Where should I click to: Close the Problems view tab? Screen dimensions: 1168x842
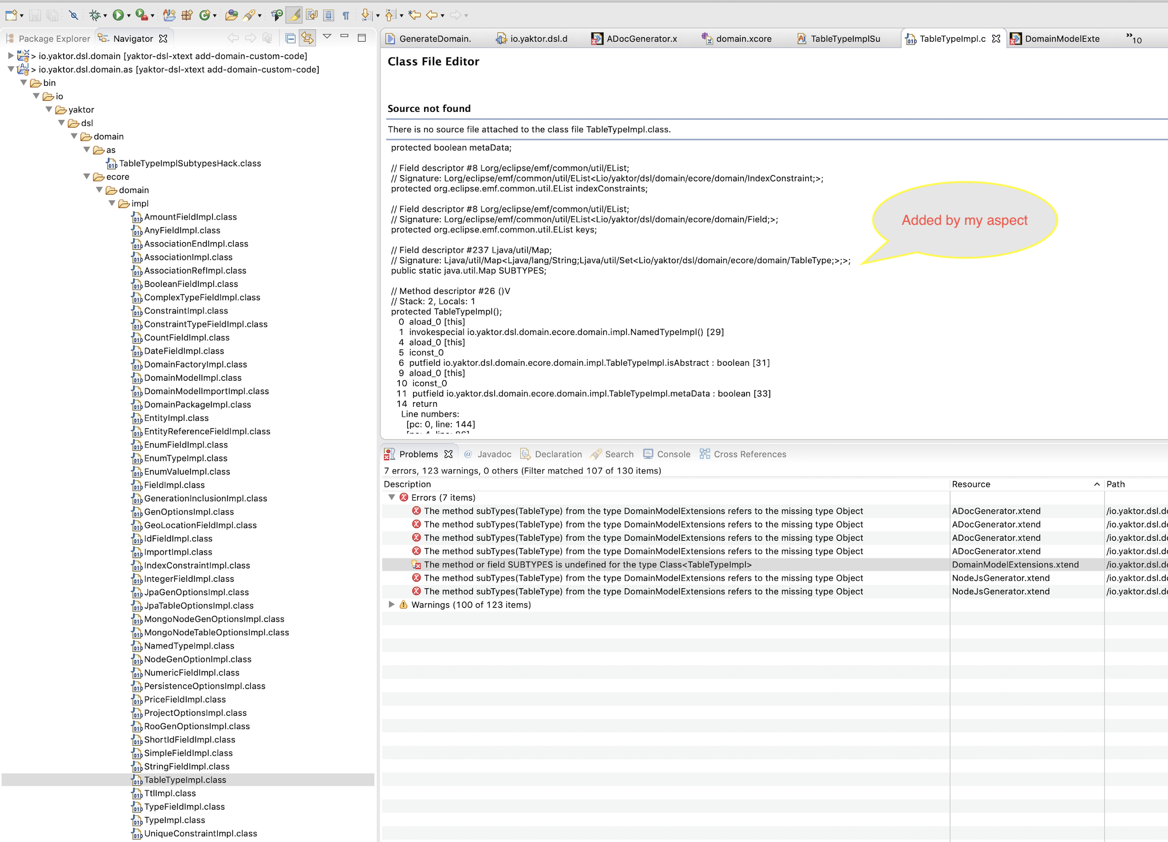(448, 454)
